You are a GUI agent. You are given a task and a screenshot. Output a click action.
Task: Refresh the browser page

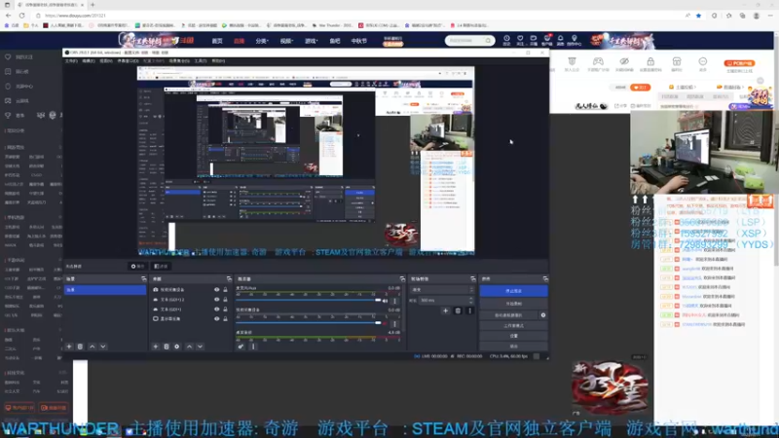pyautogui.click(x=21, y=16)
